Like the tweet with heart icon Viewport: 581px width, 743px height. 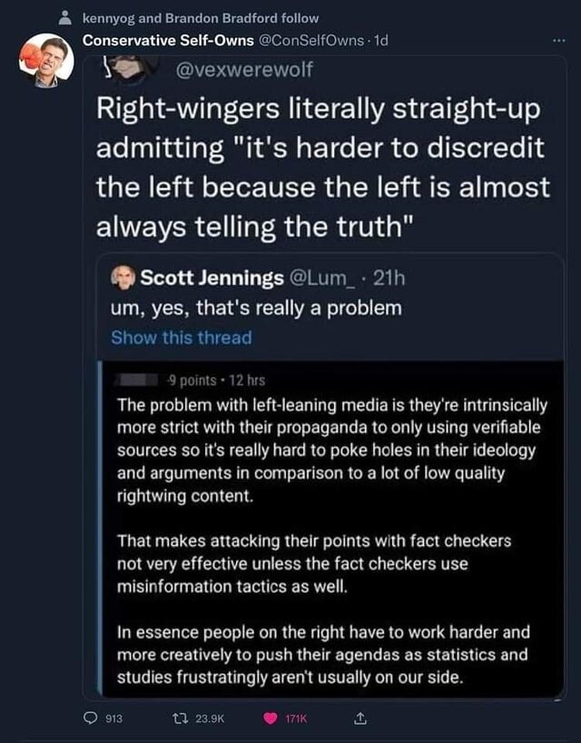click(271, 718)
